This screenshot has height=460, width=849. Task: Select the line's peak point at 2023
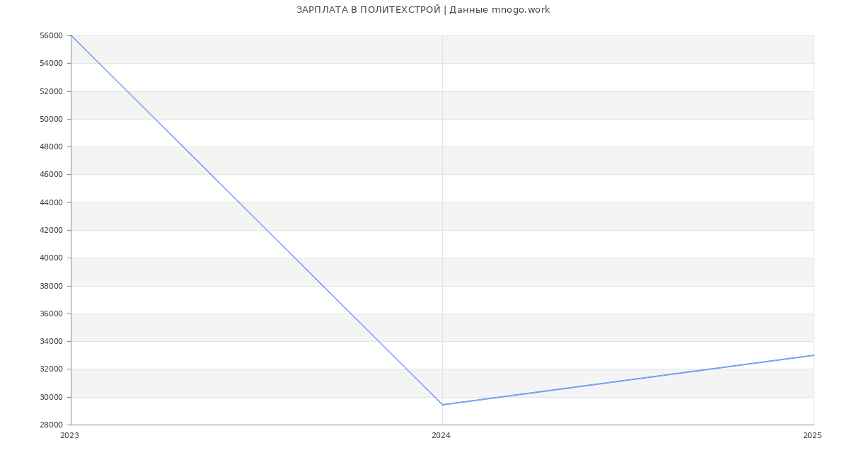click(x=71, y=35)
